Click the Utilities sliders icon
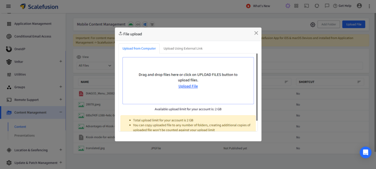Image resolution: width=376 pixels, height=169 pixels. click(x=9, y=75)
